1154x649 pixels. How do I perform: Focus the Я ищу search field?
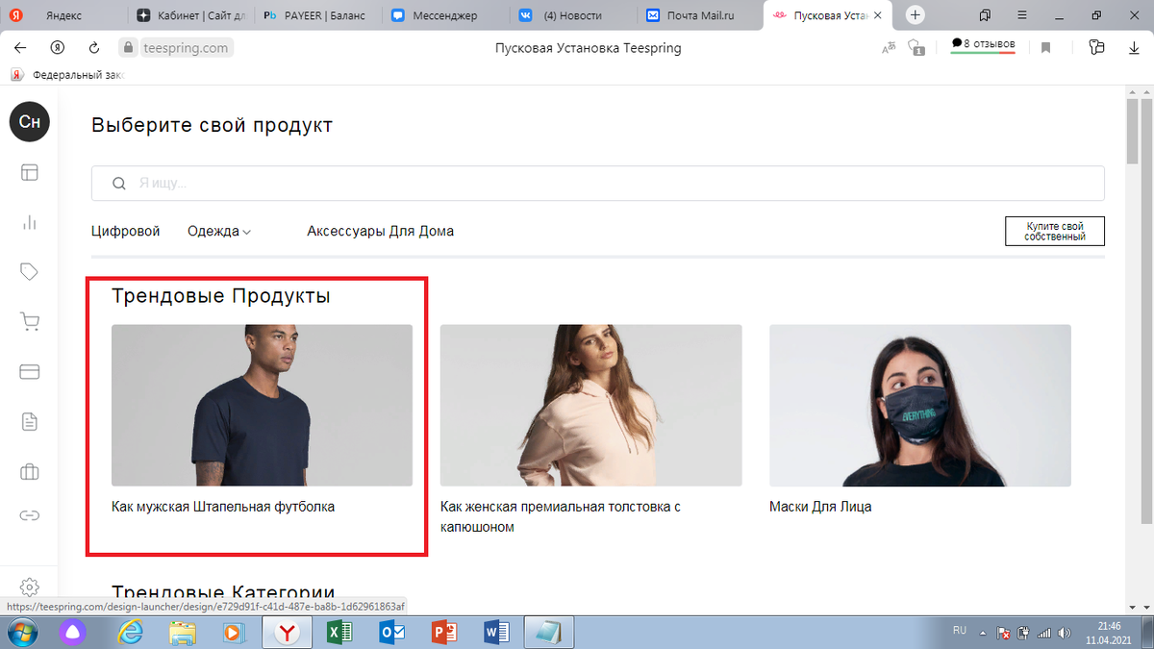[598, 184]
